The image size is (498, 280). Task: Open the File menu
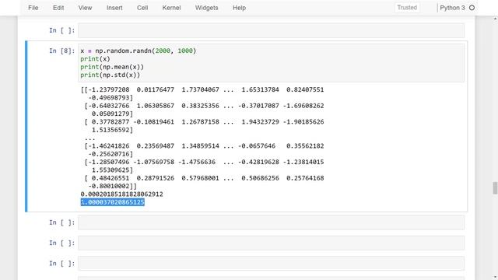pos(33,8)
